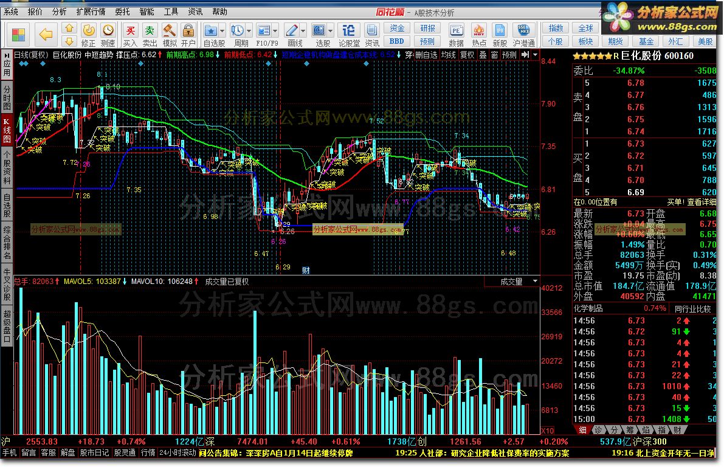Select the 诊 tab below trade list
Viewport: 724px width, 467px height.
[x=598, y=430]
